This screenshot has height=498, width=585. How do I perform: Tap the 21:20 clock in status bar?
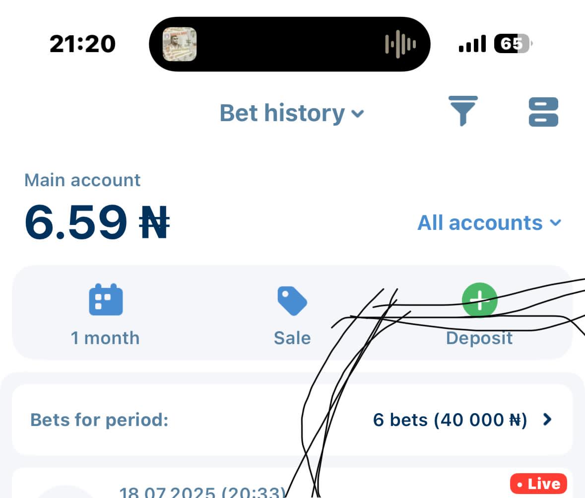click(82, 44)
